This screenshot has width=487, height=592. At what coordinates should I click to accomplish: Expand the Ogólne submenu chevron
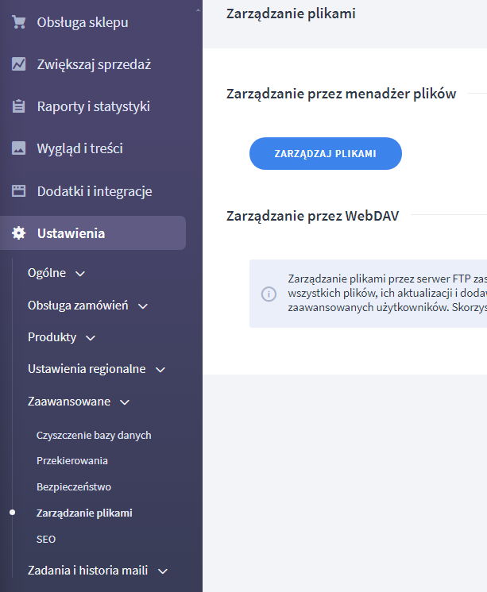point(79,274)
